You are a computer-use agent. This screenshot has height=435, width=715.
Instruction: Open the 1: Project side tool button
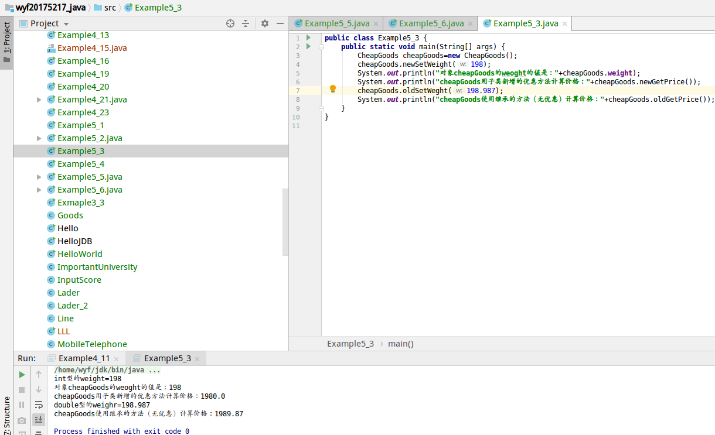pos(6,43)
